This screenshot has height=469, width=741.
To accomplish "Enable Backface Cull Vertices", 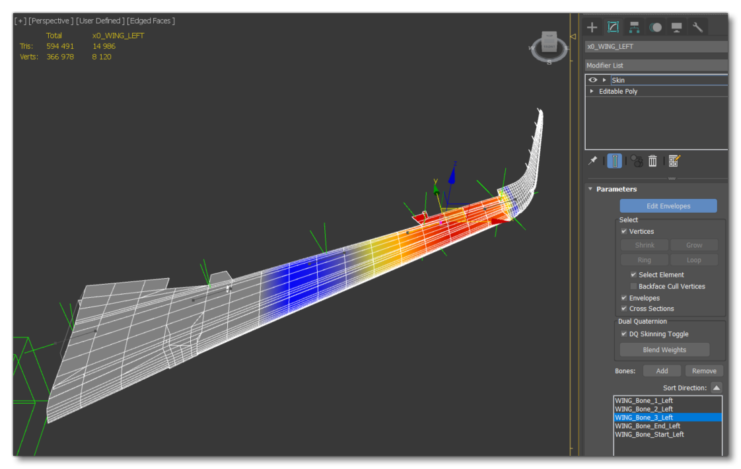I will point(633,287).
